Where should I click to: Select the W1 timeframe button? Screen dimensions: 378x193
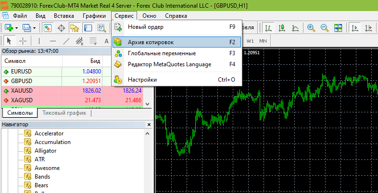point(250,41)
